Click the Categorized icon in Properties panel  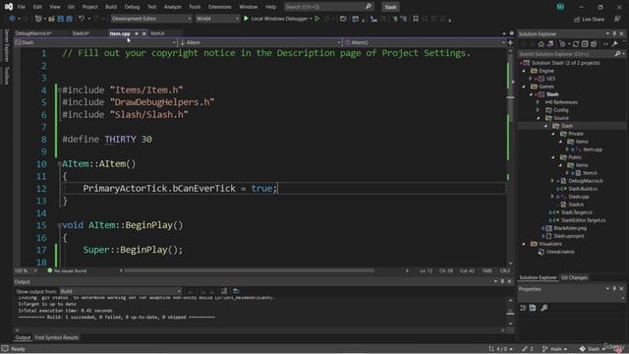point(523,308)
